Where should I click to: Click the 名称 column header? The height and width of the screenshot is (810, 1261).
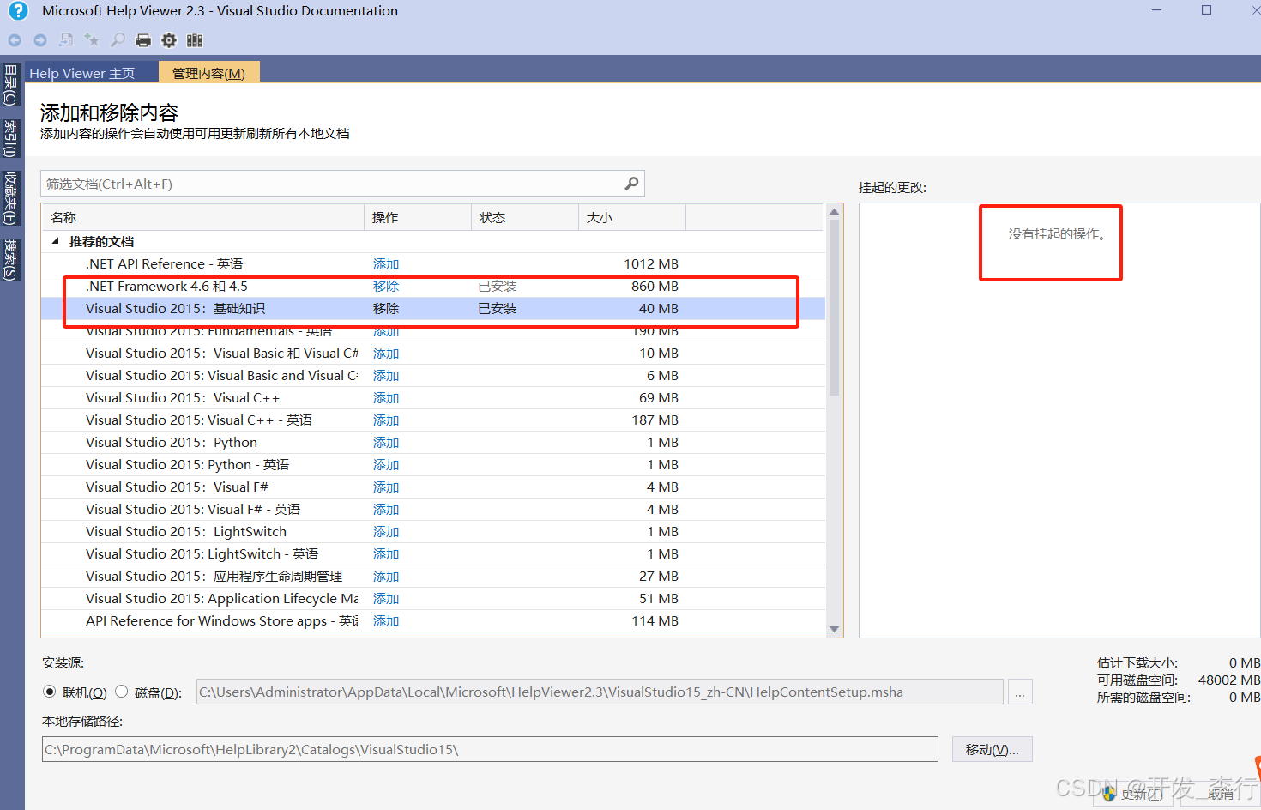tap(203, 217)
